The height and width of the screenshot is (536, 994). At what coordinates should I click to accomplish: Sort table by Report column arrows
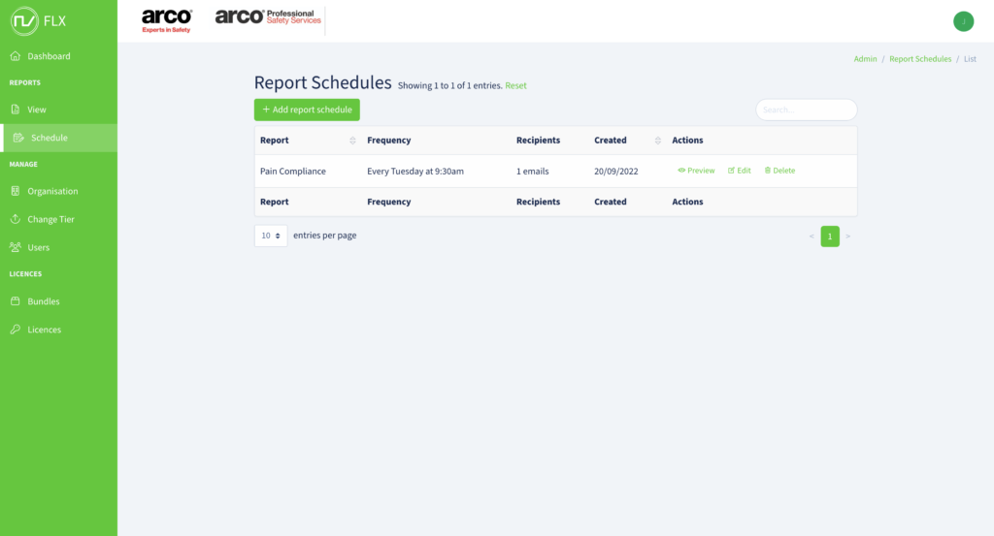pyautogui.click(x=352, y=141)
